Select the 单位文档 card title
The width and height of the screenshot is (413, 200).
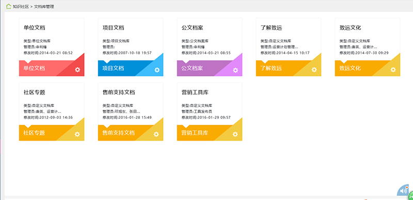click(x=34, y=28)
